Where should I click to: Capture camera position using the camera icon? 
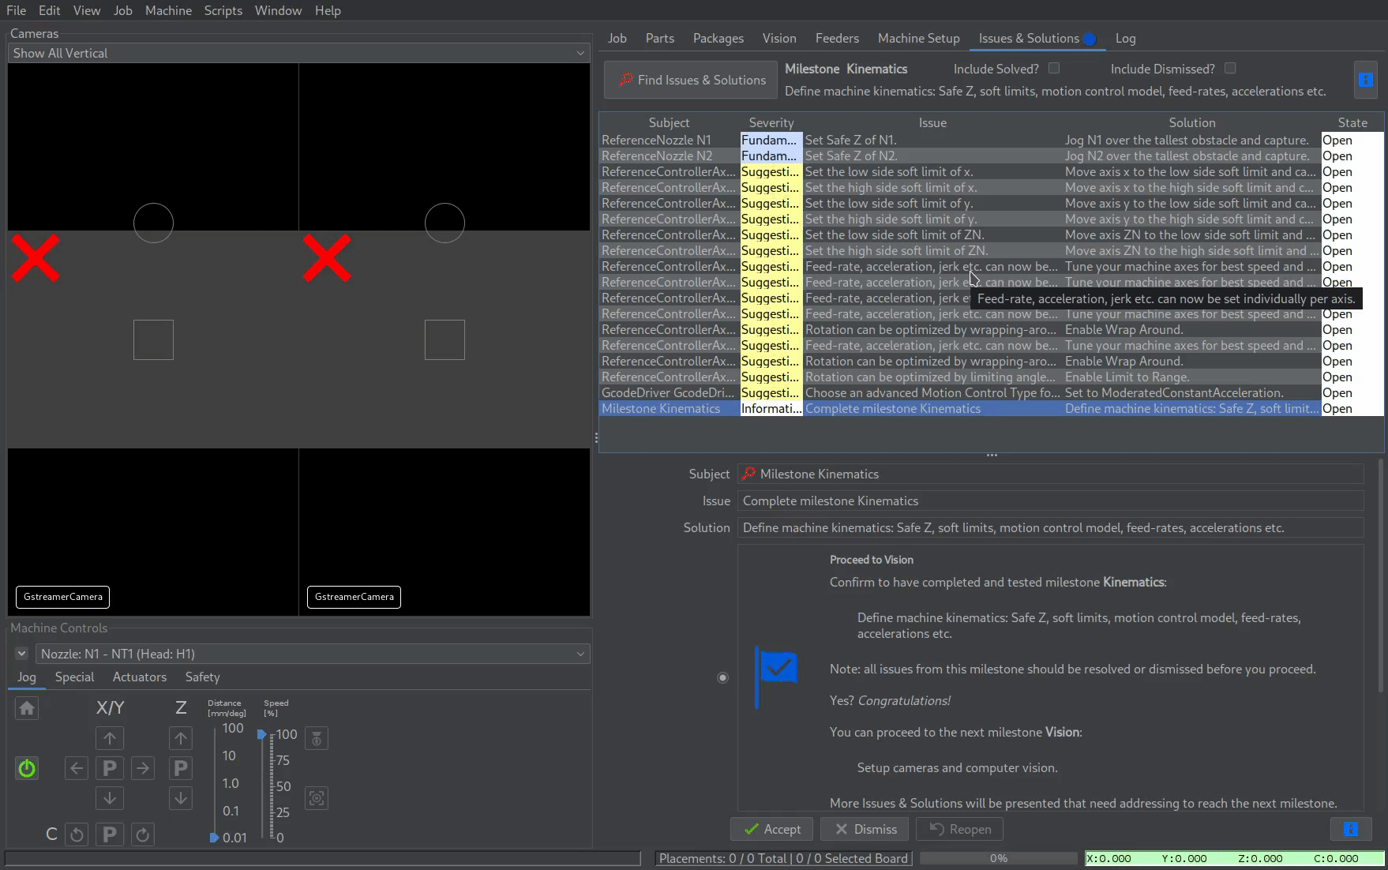316,798
